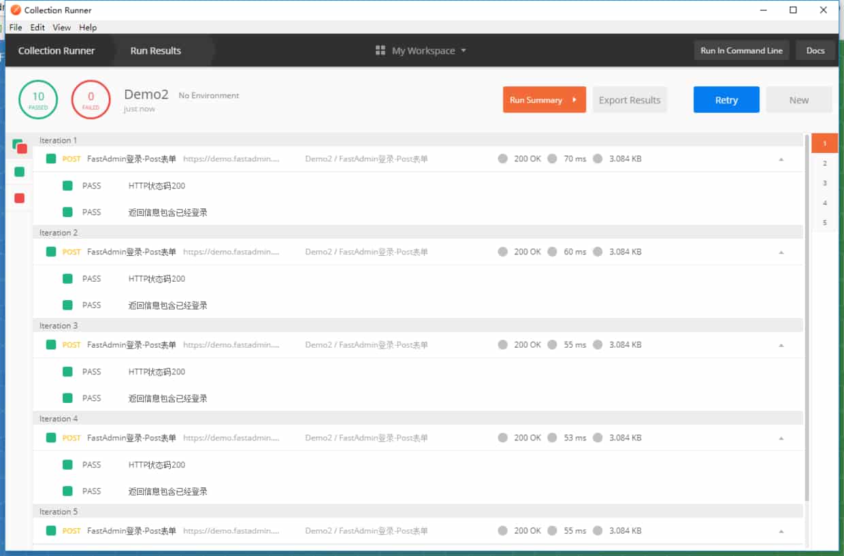The width and height of the screenshot is (844, 556).
Task: Click green status square of Iteration 2 POST request
Action: pyautogui.click(x=51, y=252)
